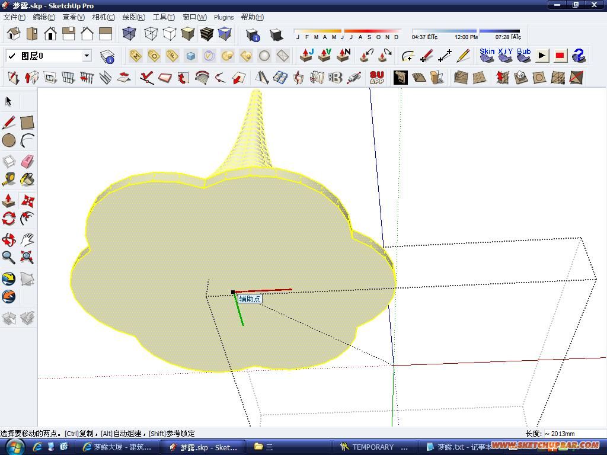The image size is (607, 455).
Task: Click the F tag icon
Action: tap(172, 56)
